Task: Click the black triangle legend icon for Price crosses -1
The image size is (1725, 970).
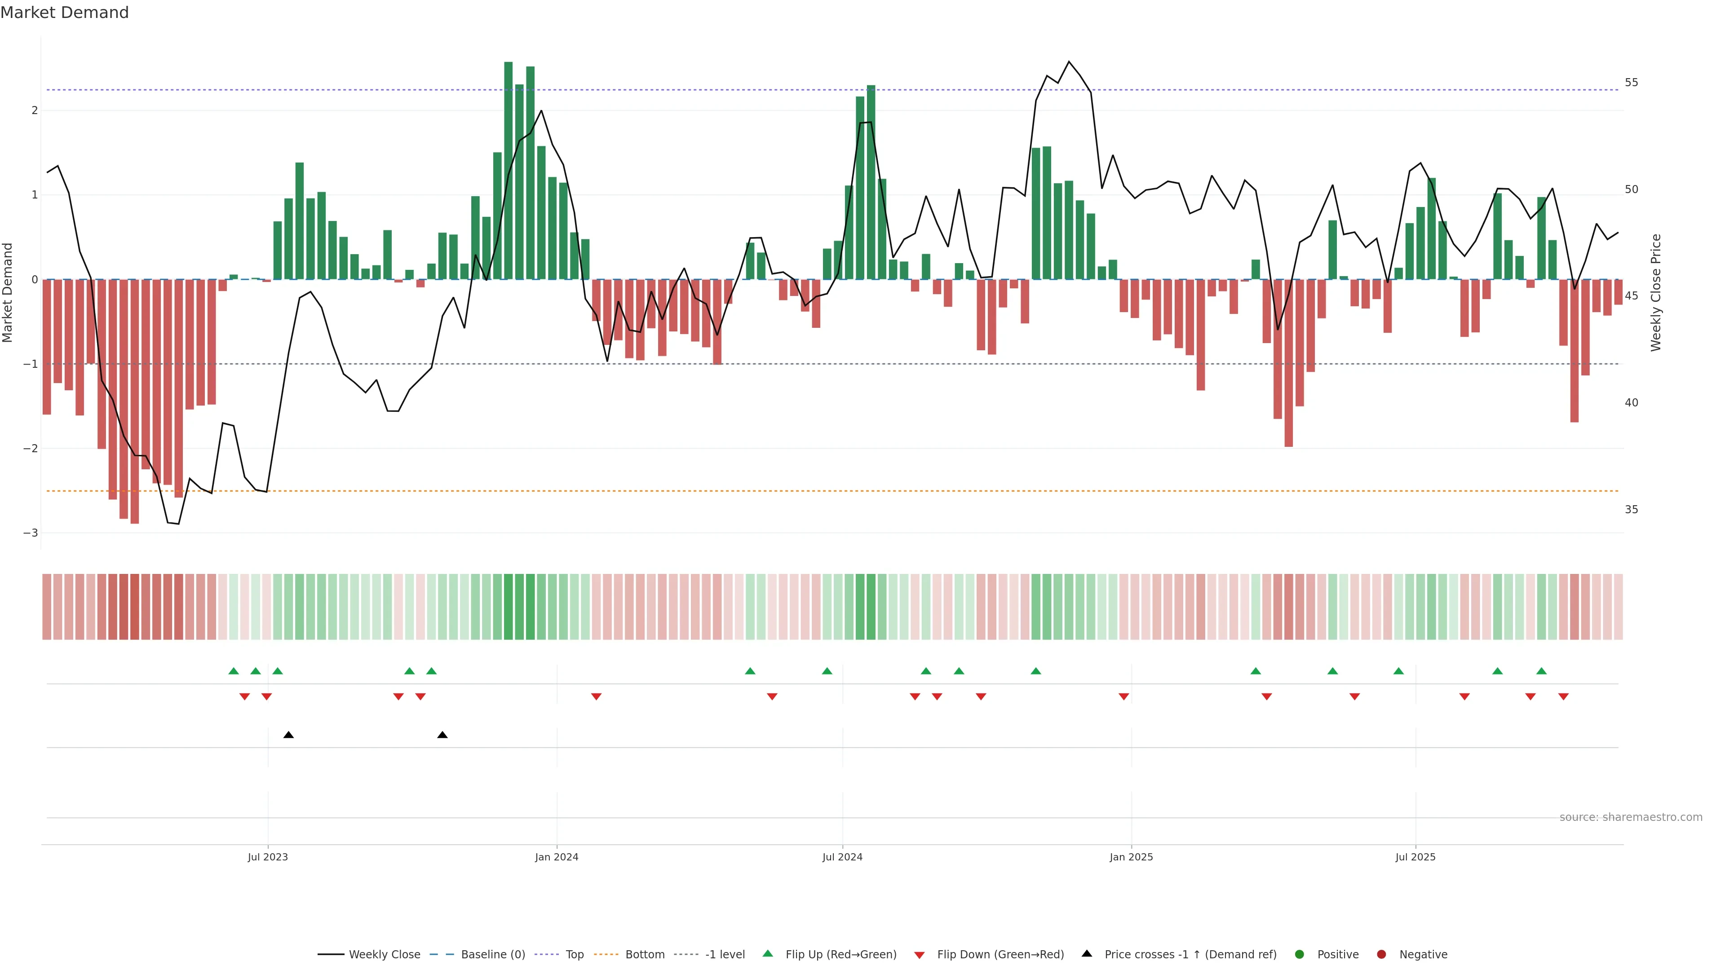Action: point(1087,954)
